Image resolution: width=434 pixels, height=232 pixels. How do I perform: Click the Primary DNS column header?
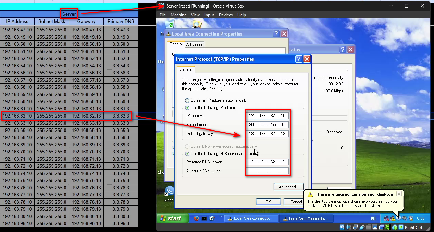(121, 21)
